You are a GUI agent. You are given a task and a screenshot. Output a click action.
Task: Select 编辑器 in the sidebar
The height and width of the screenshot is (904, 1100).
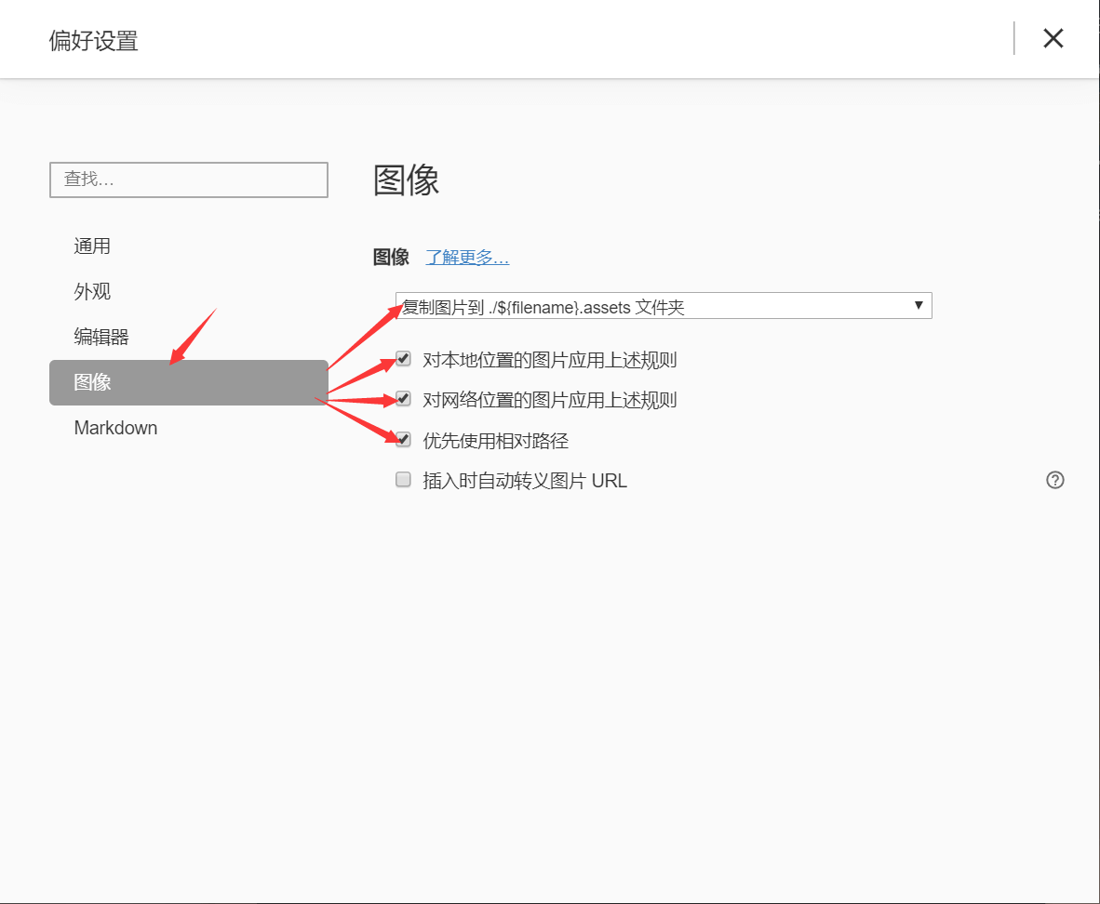coord(101,338)
